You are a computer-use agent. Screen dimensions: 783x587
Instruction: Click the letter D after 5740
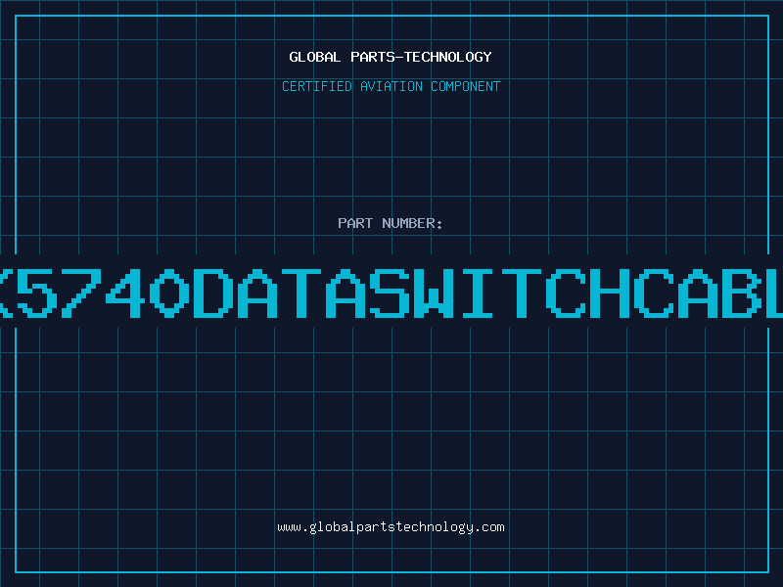pyautogui.click(x=213, y=293)
